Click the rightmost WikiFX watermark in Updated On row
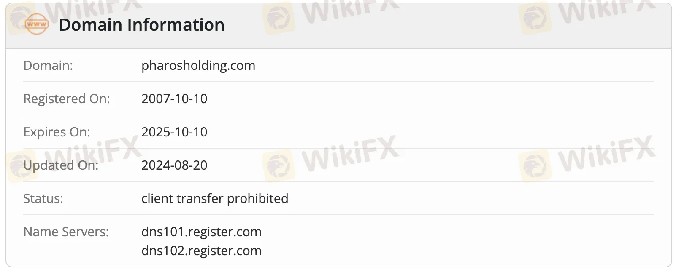The height and width of the screenshot is (272, 676). point(606,155)
